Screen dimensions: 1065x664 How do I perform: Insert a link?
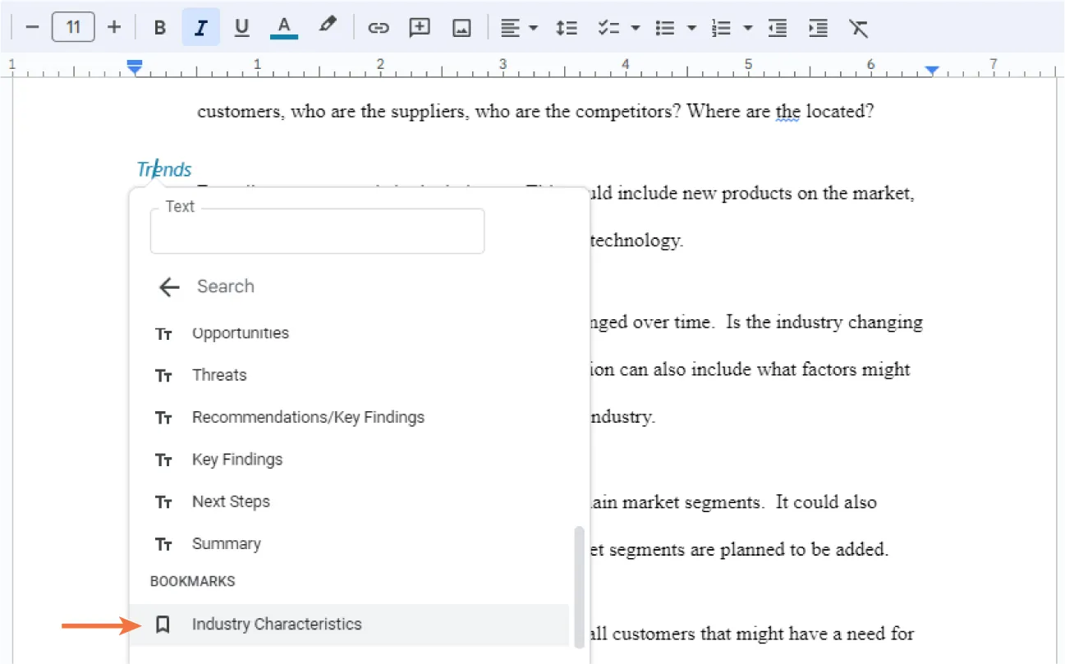(379, 27)
